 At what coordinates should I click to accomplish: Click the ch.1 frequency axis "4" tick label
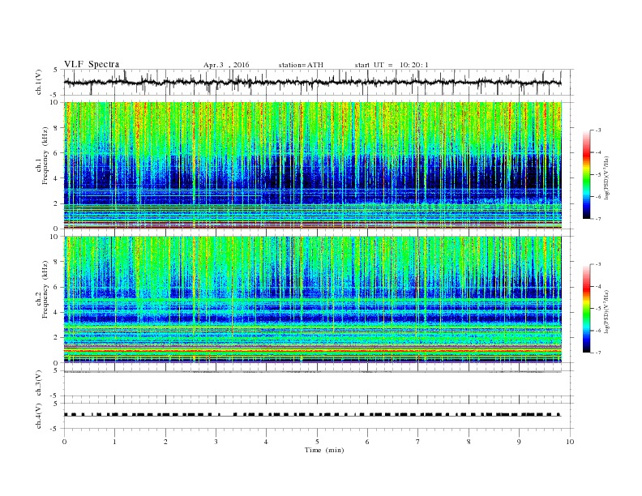pos(56,178)
